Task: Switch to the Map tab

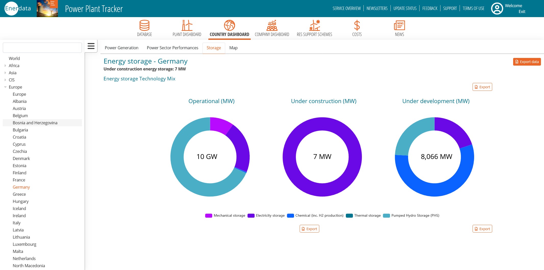Action: (233, 48)
